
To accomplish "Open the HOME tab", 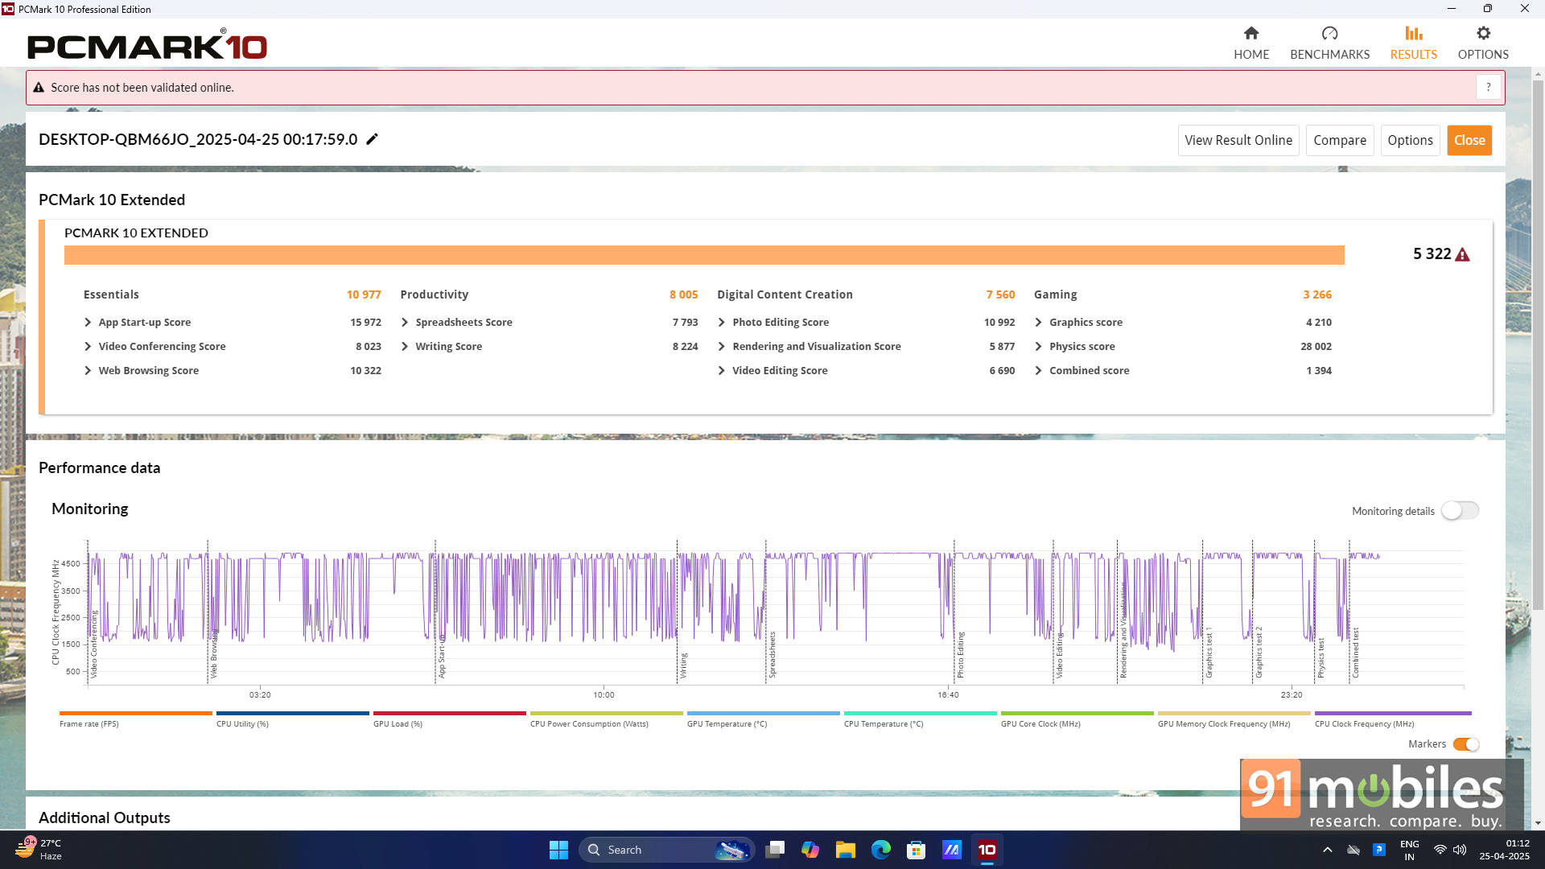I will [x=1250, y=43].
